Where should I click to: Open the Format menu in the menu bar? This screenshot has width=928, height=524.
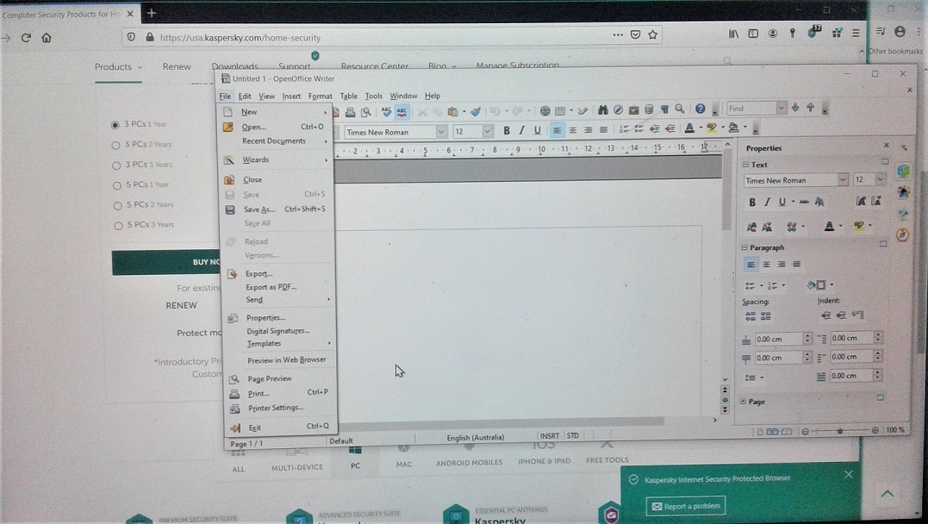pos(321,96)
